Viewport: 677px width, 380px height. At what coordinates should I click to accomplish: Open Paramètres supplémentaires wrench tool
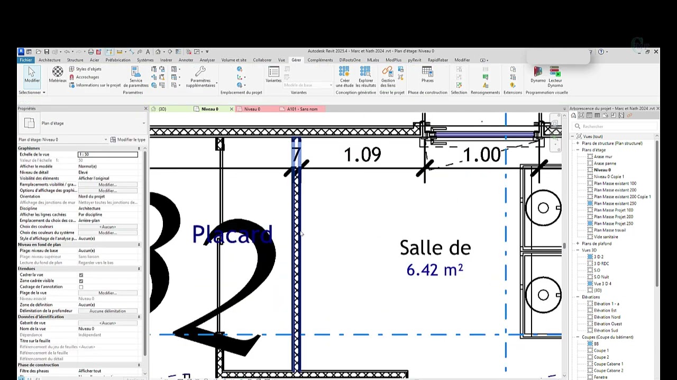tap(200, 77)
